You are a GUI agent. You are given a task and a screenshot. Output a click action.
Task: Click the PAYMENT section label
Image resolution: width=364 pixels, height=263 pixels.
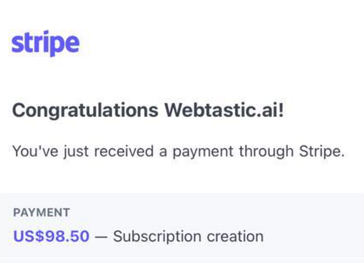tap(41, 213)
